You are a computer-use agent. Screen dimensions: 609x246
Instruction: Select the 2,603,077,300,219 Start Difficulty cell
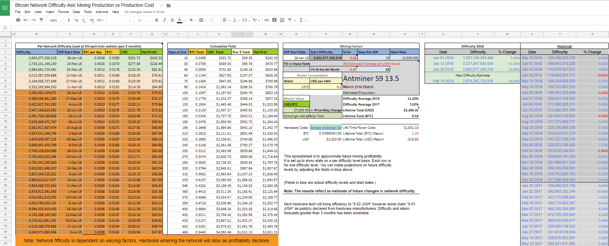pos(326,58)
